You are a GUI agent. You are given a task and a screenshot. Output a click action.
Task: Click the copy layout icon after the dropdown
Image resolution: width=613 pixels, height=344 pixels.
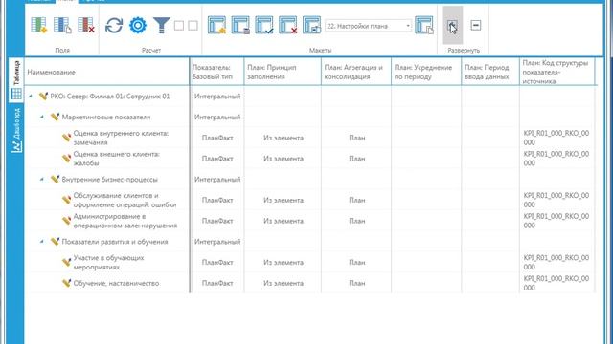[424, 26]
